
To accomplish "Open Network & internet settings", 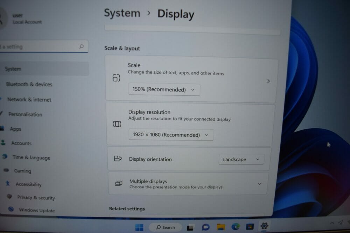I will click(x=29, y=100).
